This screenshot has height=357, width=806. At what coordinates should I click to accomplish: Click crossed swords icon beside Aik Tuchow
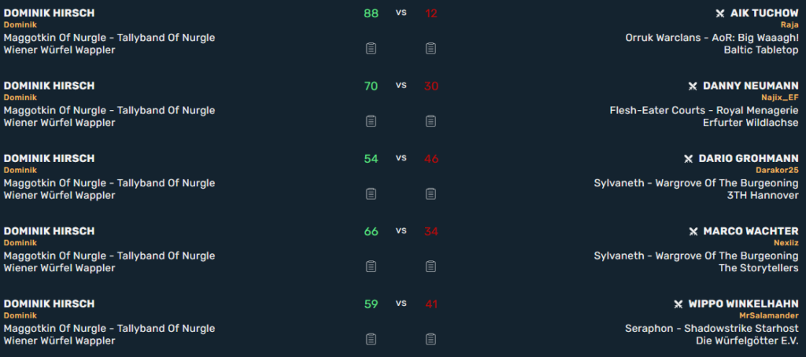(x=720, y=13)
